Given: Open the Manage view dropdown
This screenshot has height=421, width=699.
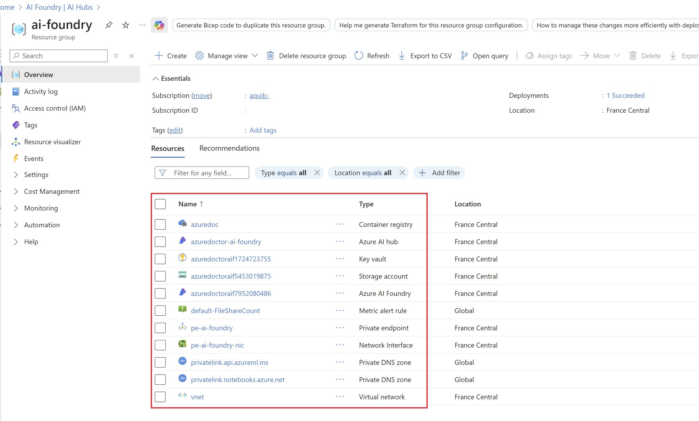Looking at the screenshot, I should click(227, 56).
